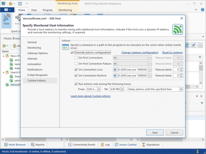The width and height of the screenshot is (206, 154).
Task: Click the Reset to common link
Action: [172, 53]
